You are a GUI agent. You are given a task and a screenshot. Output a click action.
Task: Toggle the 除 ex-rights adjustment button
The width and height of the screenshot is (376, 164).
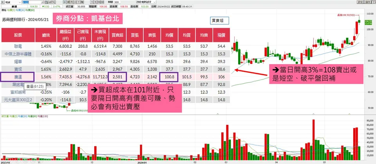pyautogui.click(x=82, y=2)
